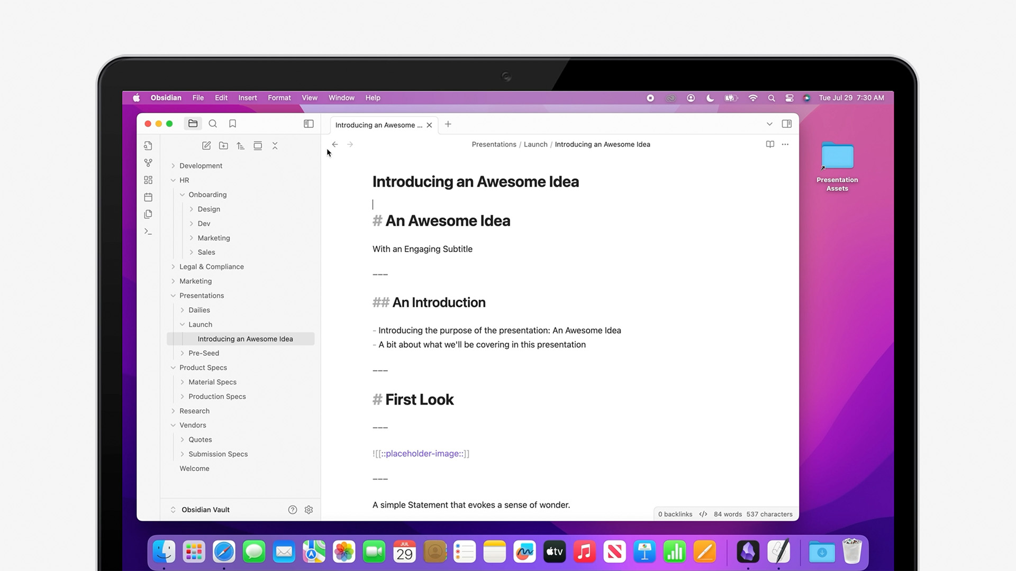Image resolution: width=1016 pixels, height=571 pixels.
Task: Toggle reading view in the editor header
Action: (x=769, y=144)
